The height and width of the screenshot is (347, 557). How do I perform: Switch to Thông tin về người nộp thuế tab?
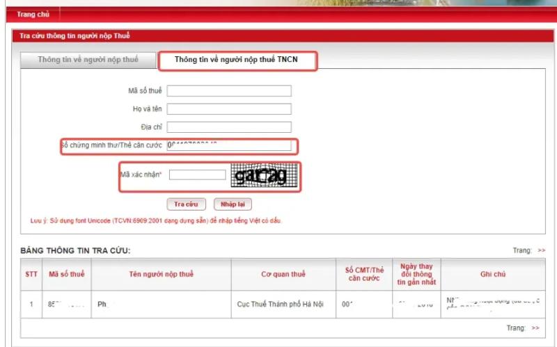88,60
